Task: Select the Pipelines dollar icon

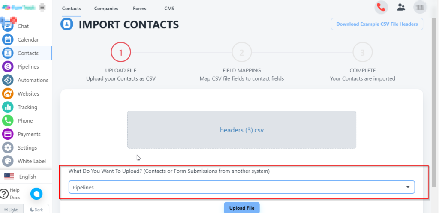Action: [x=8, y=67]
